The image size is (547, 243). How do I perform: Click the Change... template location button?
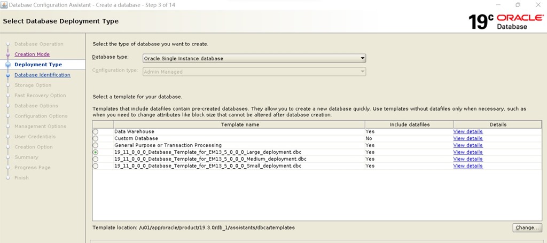527,228
